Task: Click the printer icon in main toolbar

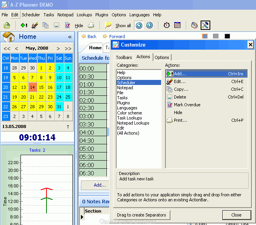Action: tap(91, 25)
